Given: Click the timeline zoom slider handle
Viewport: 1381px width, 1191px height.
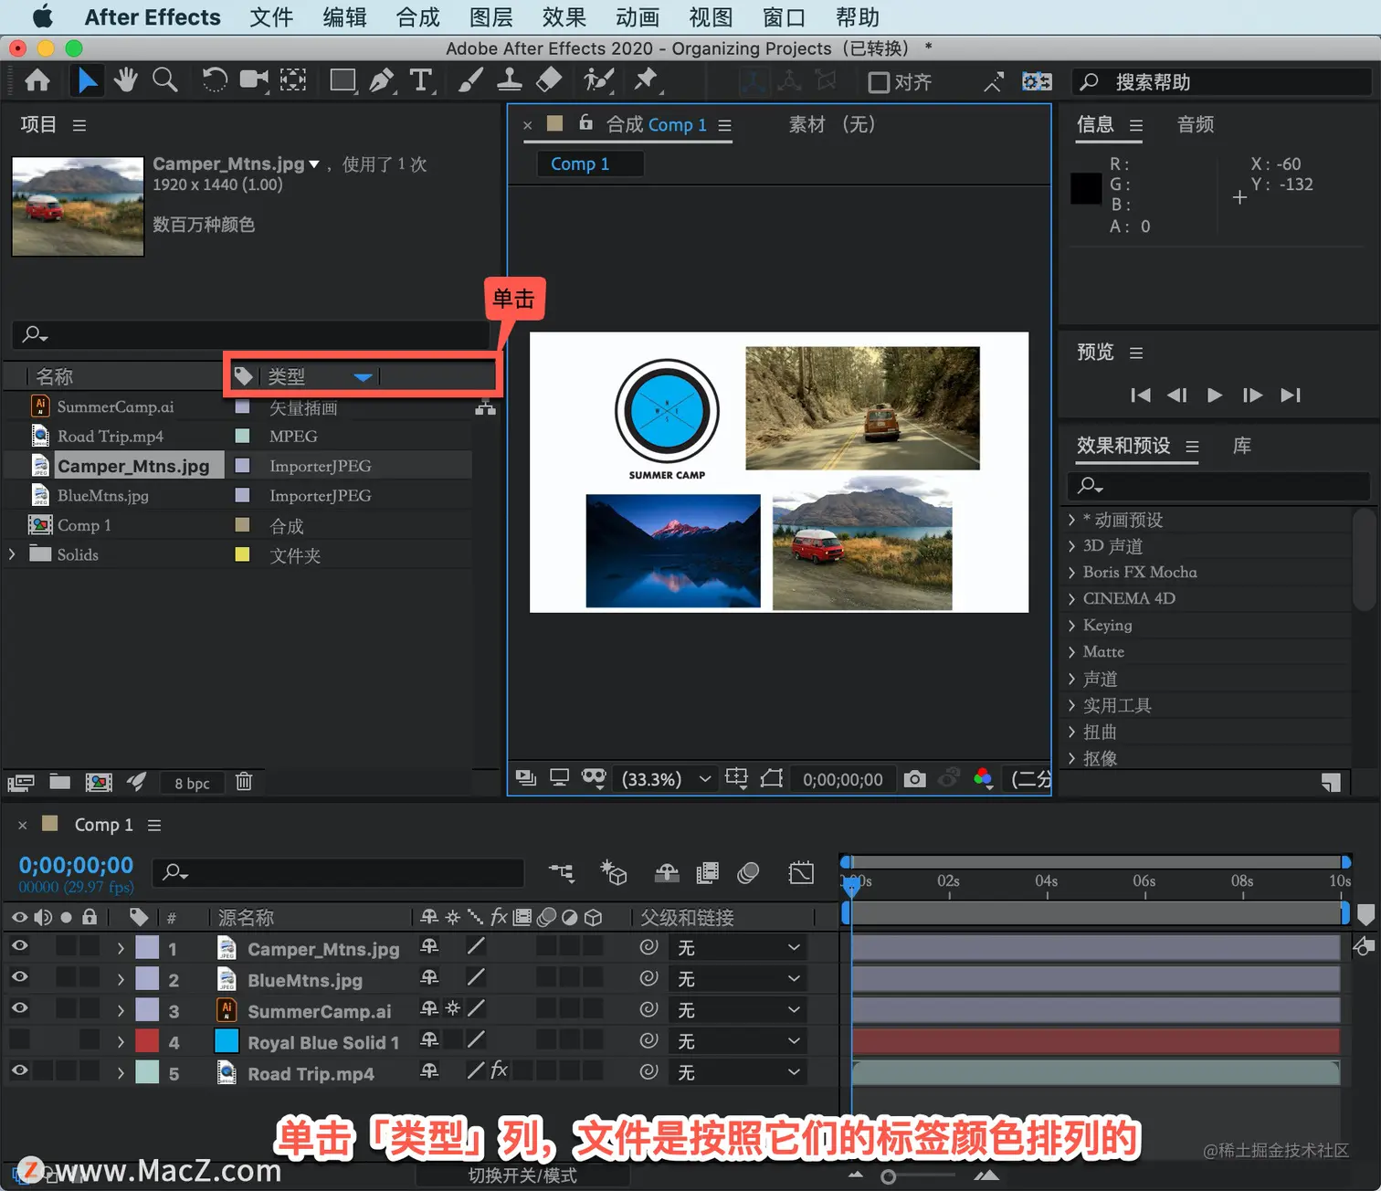Looking at the screenshot, I should pyautogui.click(x=888, y=1176).
